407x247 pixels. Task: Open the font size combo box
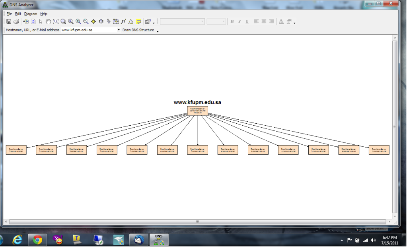[x=216, y=21]
